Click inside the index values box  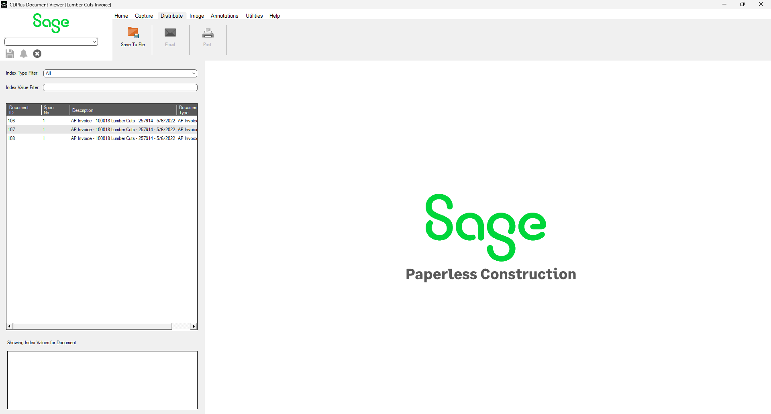(x=102, y=380)
